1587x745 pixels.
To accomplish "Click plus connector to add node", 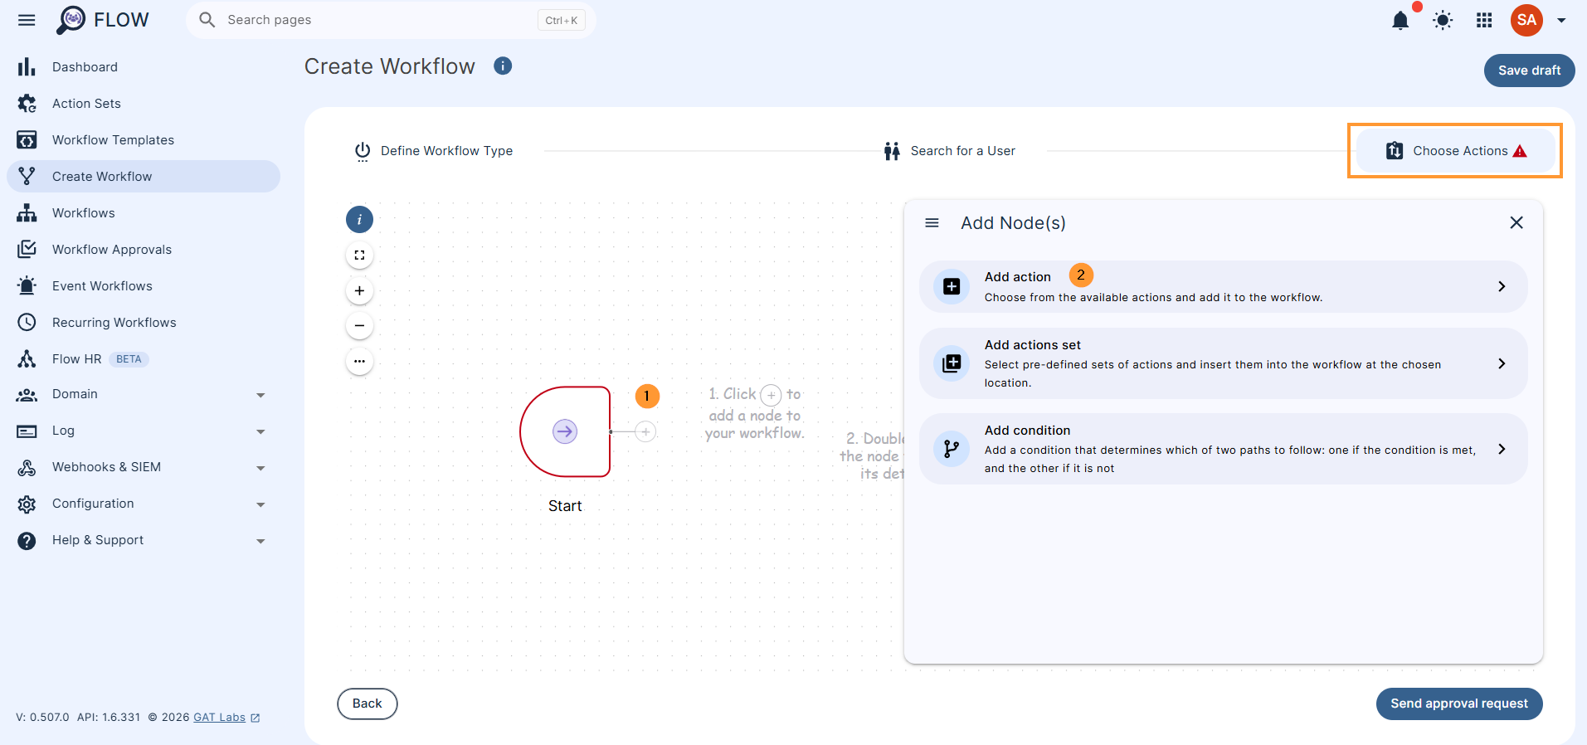I will click(645, 431).
